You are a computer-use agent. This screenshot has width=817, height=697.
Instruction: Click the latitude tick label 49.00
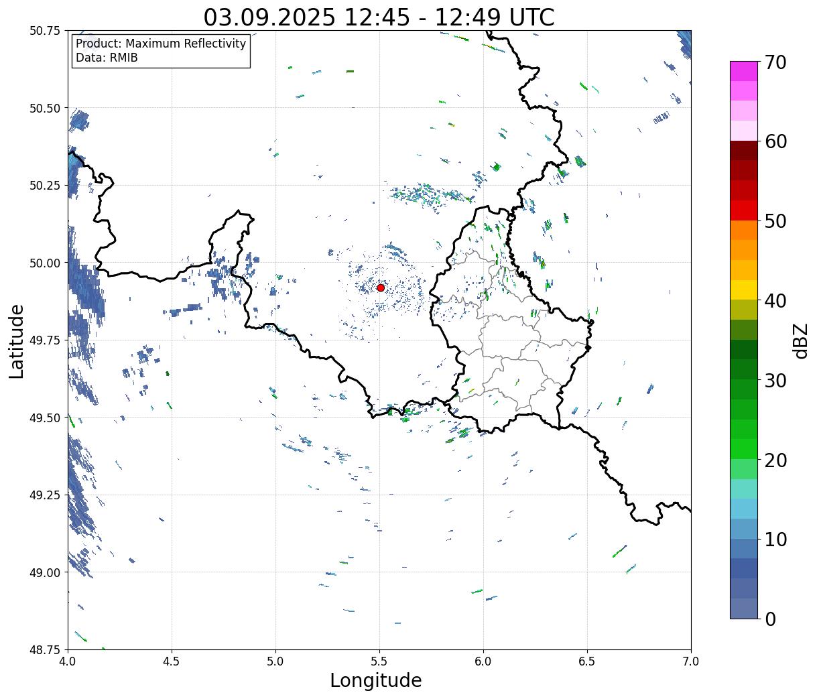click(45, 572)
